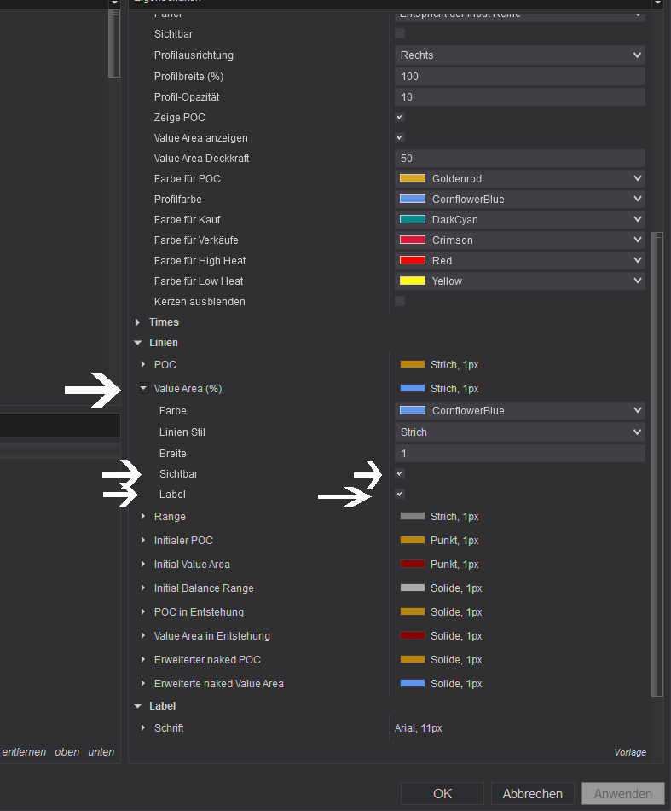Toggle the Sichtbar checkbox for Value Area lines
The height and width of the screenshot is (811, 671).
click(x=399, y=473)
